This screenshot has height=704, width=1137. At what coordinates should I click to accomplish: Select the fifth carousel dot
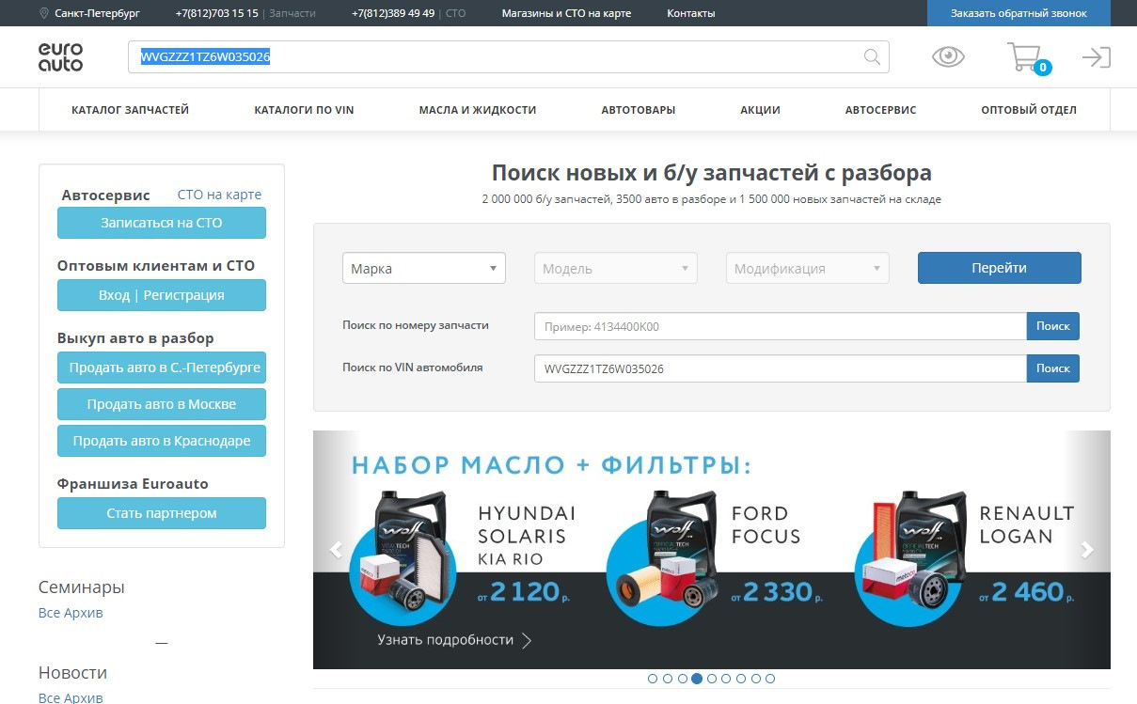point(712,679)
